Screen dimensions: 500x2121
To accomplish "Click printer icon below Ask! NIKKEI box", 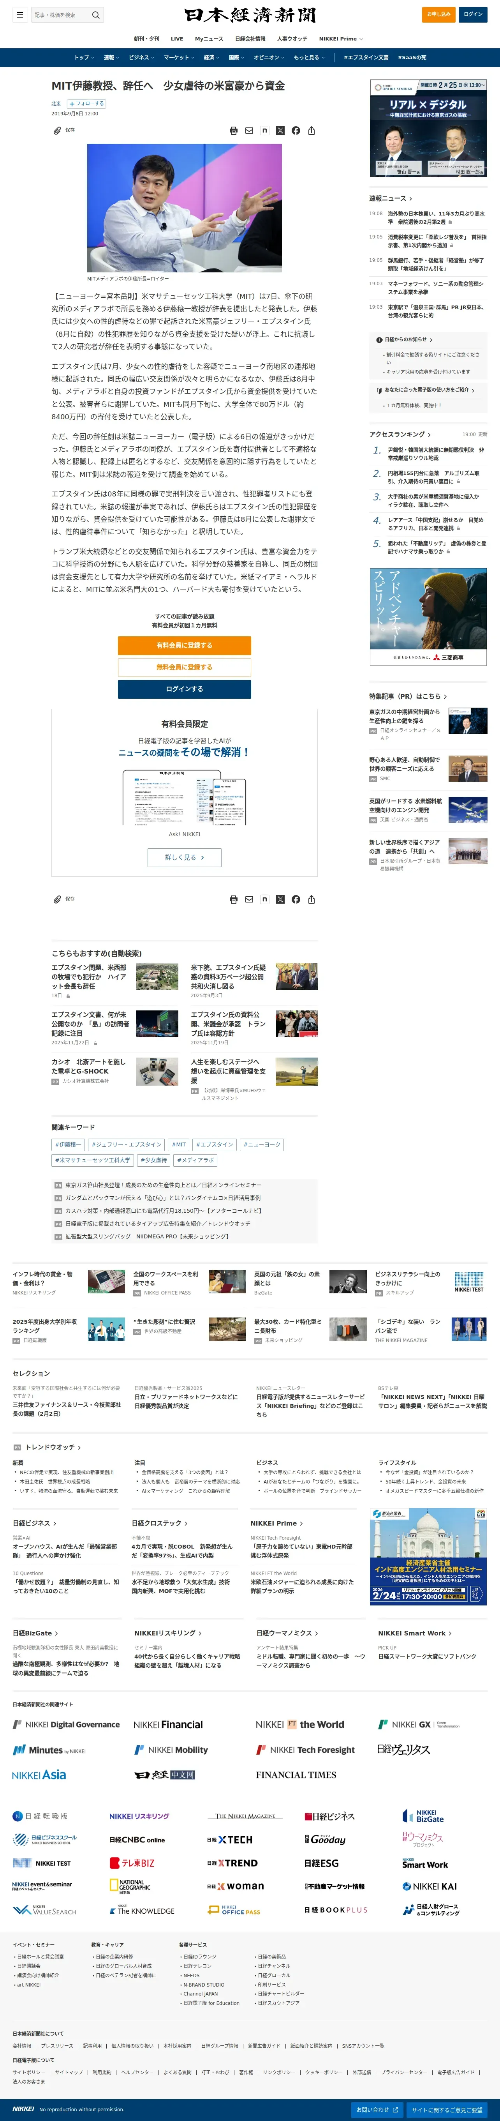I will (234, 900).
